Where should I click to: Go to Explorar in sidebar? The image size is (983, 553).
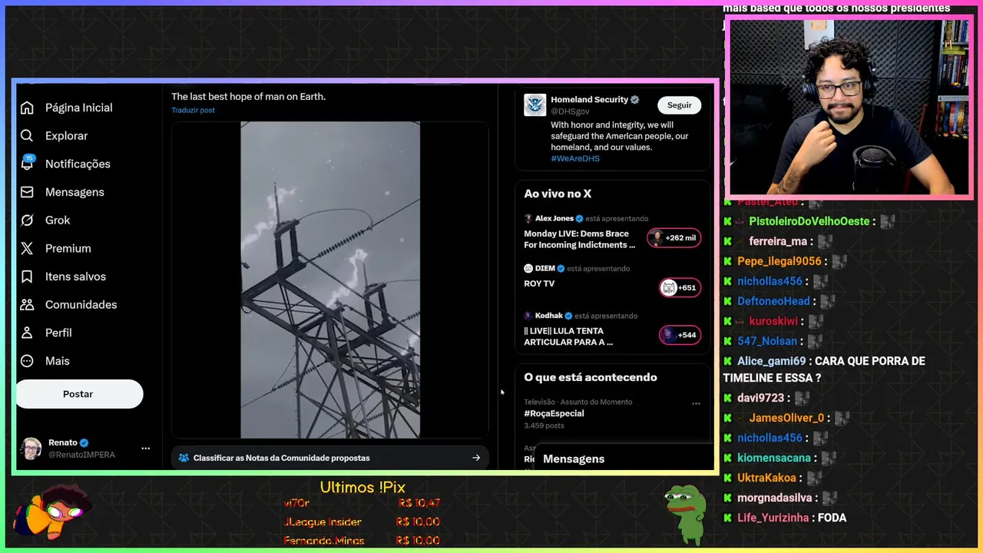tap(66, 136)
